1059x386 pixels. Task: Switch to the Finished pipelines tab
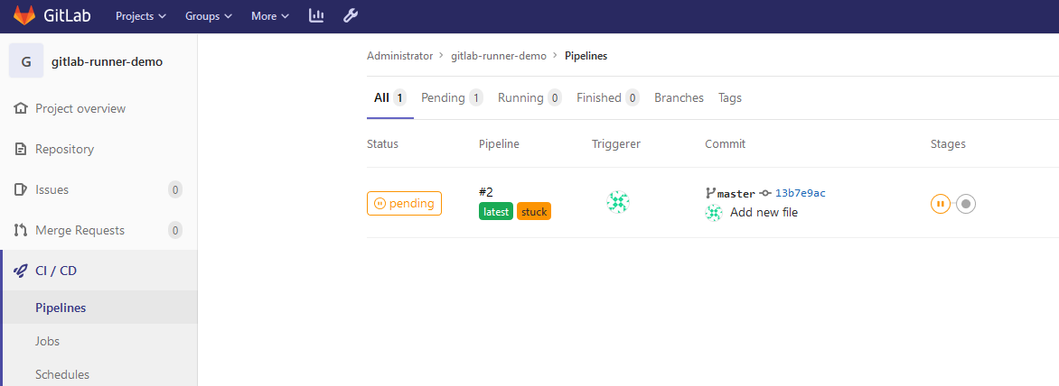pos(608,97)
